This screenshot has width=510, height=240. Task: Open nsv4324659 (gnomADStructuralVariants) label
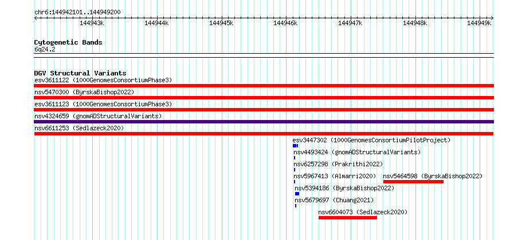tap(98, 116)
